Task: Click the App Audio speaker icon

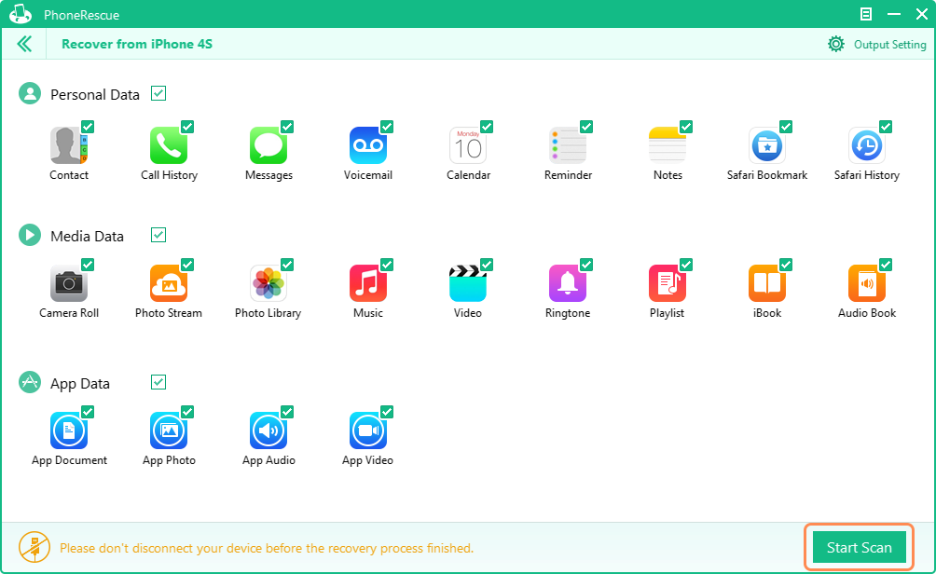Action: click(268, 430)
